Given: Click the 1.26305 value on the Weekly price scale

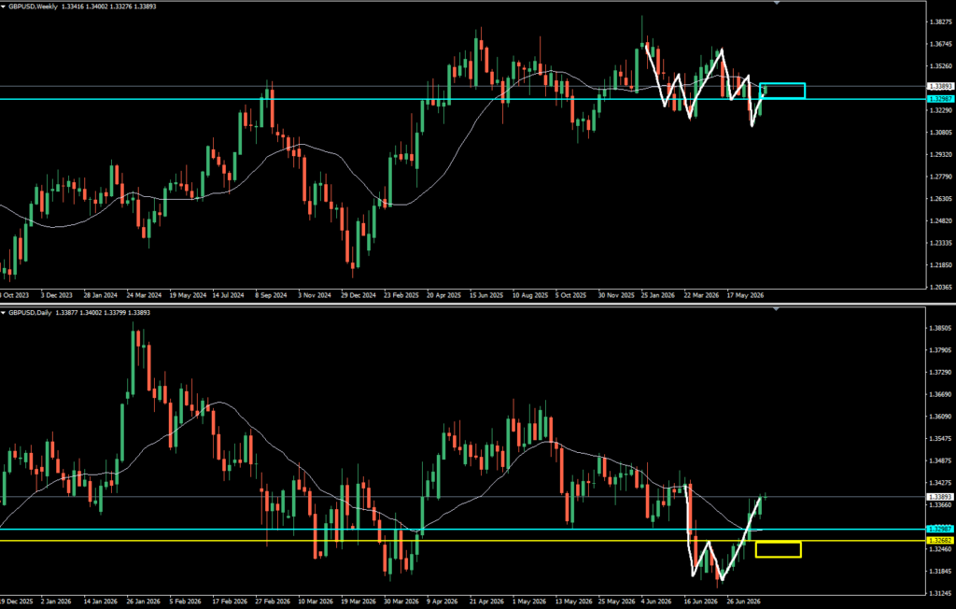Looking at the screenshot, I should (941, 199).
